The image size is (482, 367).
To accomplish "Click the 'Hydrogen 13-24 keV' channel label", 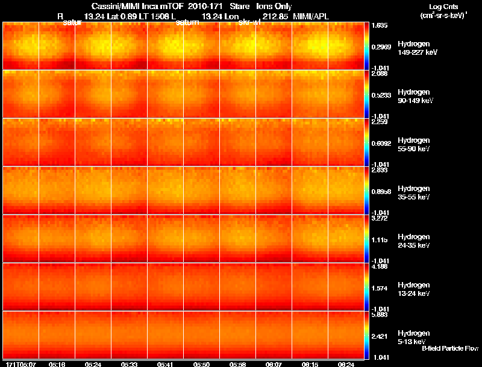I will click(x=414, y=289).
